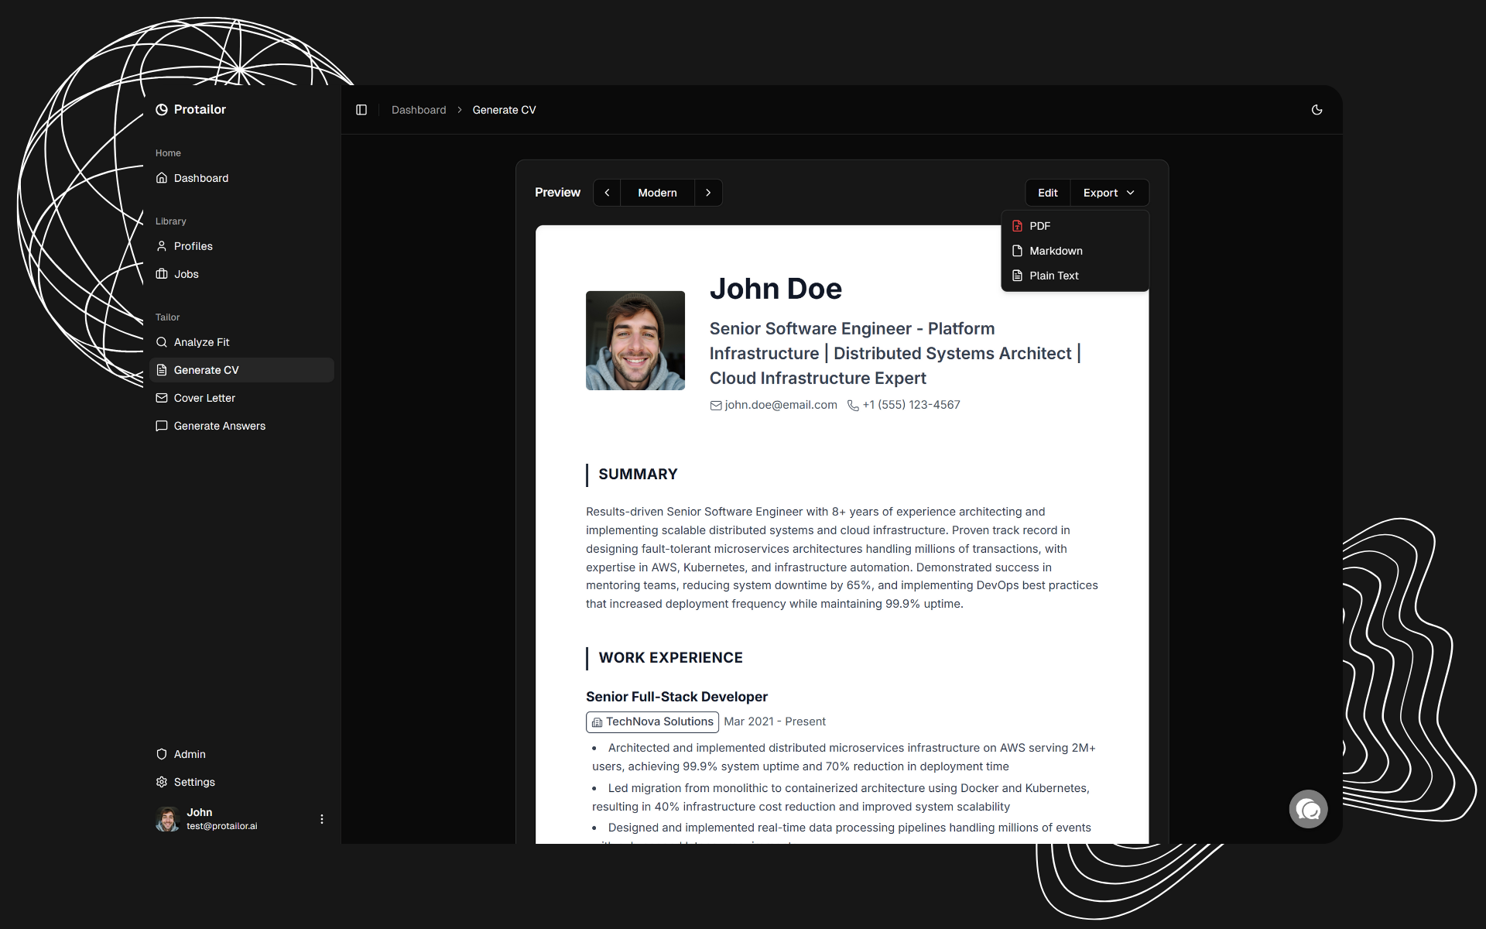
Task: Toggle the sidebar panel icon
Action: (x=361, y=110)
